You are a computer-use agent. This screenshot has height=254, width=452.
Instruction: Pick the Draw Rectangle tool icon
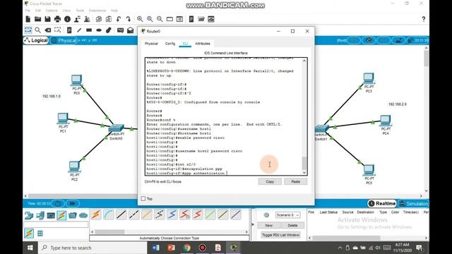(x=89, y=30)
